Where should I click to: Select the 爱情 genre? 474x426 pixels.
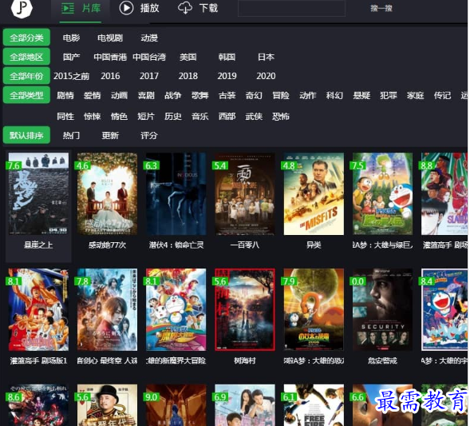click(93, 95)
